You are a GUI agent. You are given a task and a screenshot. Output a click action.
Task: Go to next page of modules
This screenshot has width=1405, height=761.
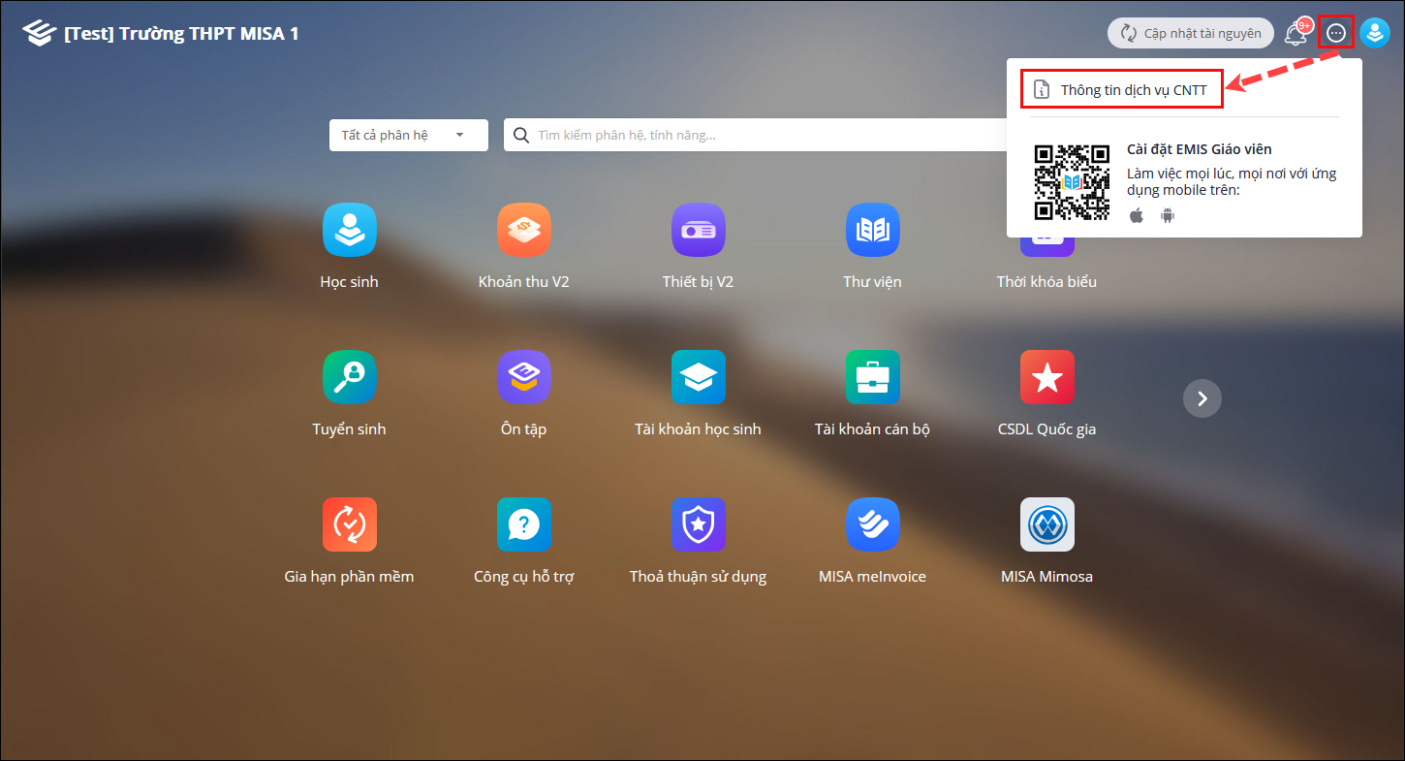coord(1202,397)
